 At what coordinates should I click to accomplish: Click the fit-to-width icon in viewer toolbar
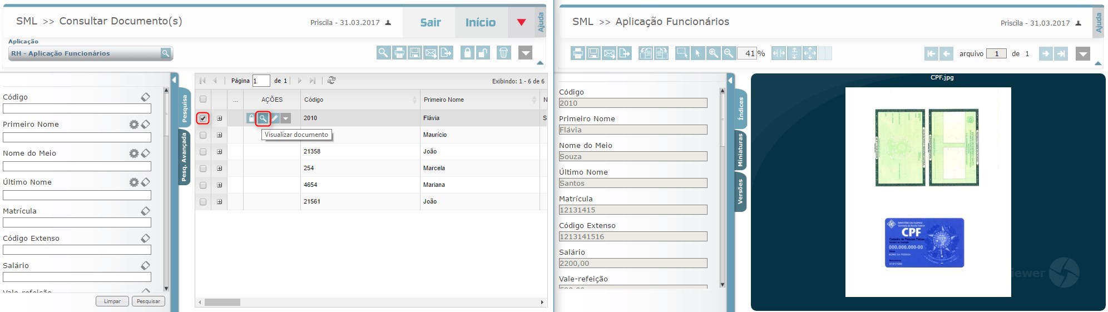pyautogui.click(x=779, y=53)
